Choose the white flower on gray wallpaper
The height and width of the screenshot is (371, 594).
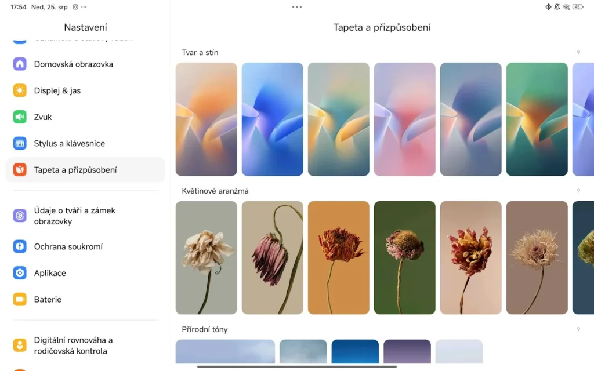pos(207,257)
